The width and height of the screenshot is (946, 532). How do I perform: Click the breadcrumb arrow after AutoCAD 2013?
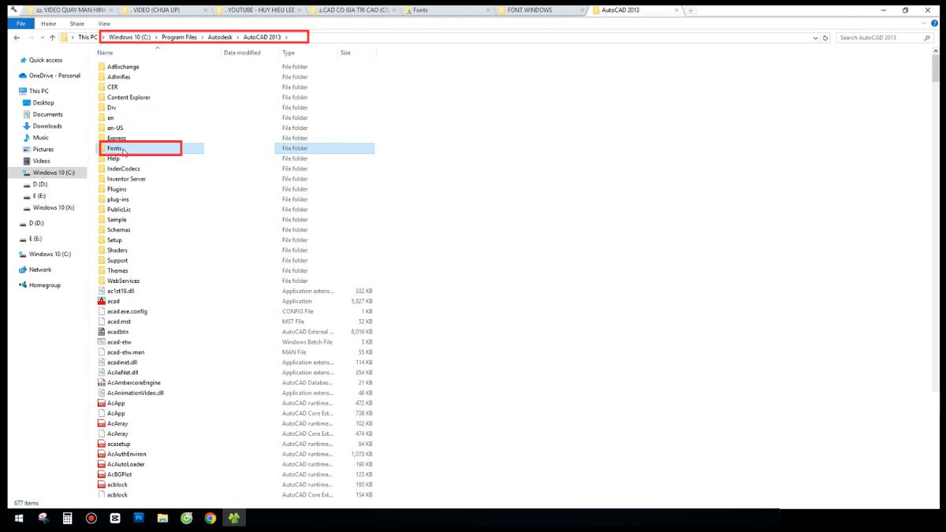tap(286, 37)
